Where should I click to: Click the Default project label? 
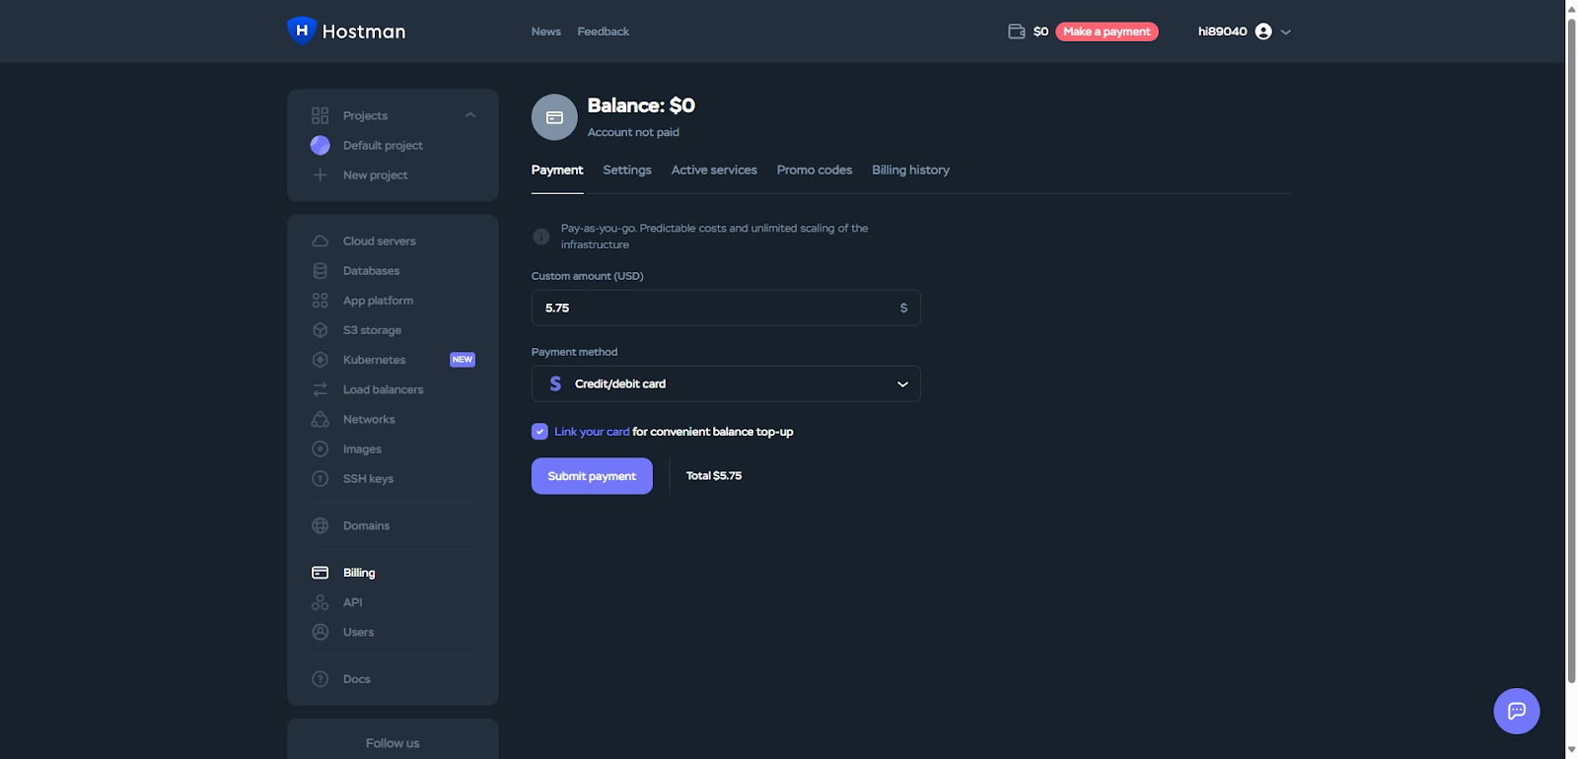click(383, 145)
